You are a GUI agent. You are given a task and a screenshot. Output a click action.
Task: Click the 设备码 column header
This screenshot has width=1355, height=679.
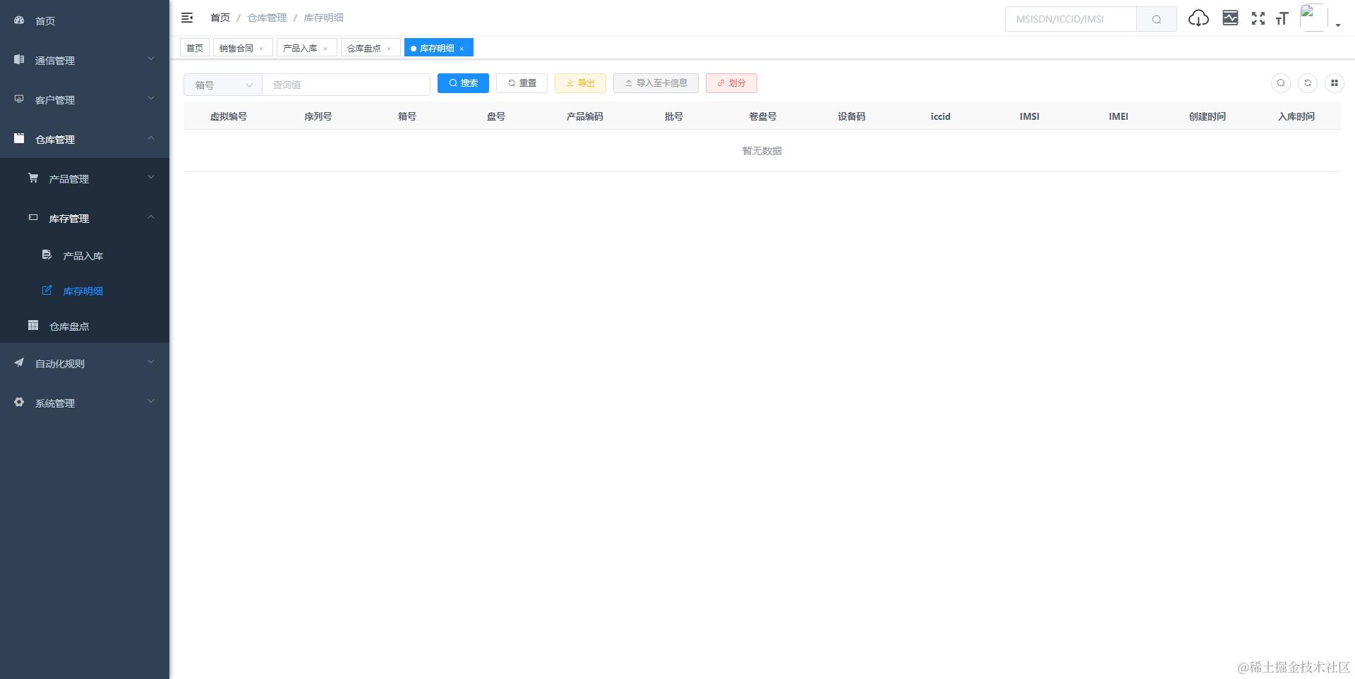851,116
